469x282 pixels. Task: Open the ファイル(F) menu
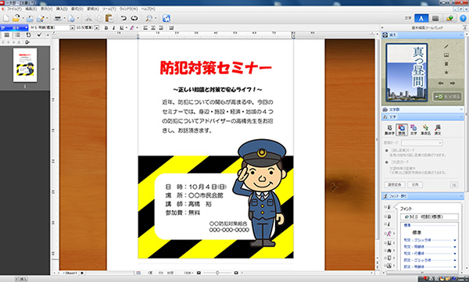[x=14, y=9]
